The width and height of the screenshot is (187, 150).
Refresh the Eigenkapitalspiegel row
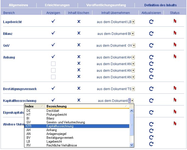point(151,112)
